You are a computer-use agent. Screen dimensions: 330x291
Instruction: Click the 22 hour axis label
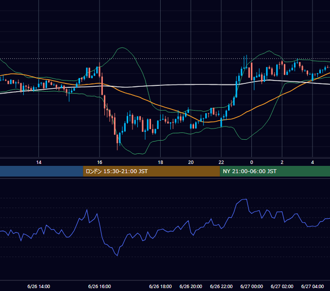click(221, 162)
